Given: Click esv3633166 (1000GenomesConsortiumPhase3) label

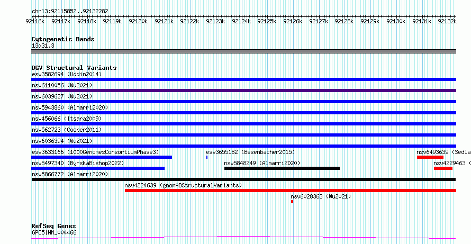Looking at the screenshot, I should point(95,152).
